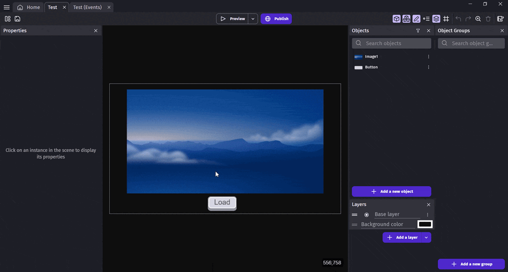Switch to the Test (Events) tab
This screenshot has height=272, width=508.
pos(87,7)
